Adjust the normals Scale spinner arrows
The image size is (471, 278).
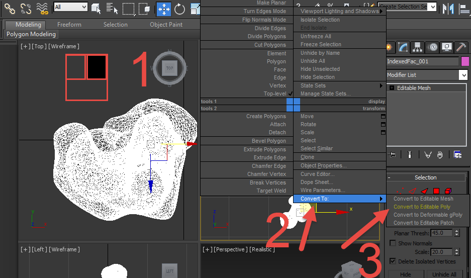point(457,252)
